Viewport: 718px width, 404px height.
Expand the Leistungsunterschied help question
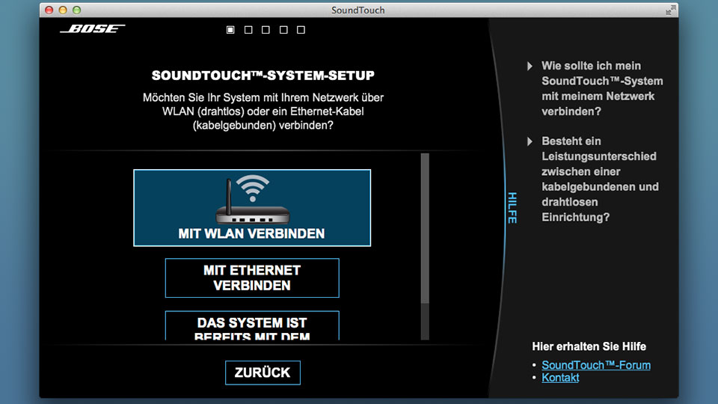(x=599, y=179)
